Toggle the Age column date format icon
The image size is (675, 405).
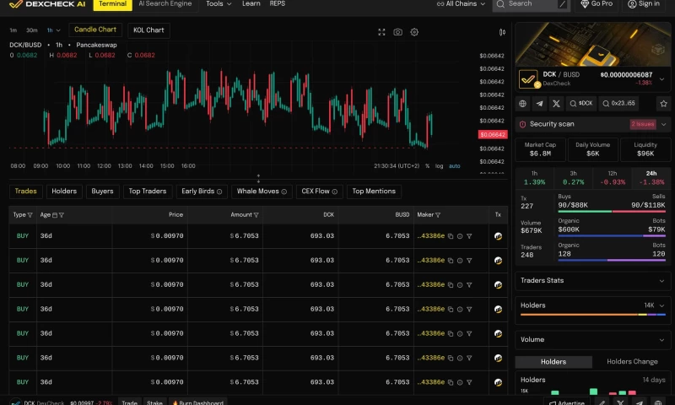(55, 215)
